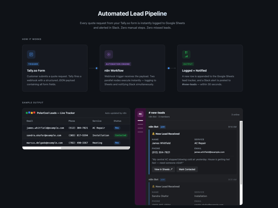Click the Phone column header
Viewport: 278px width, 208px height.
point(72,121)
